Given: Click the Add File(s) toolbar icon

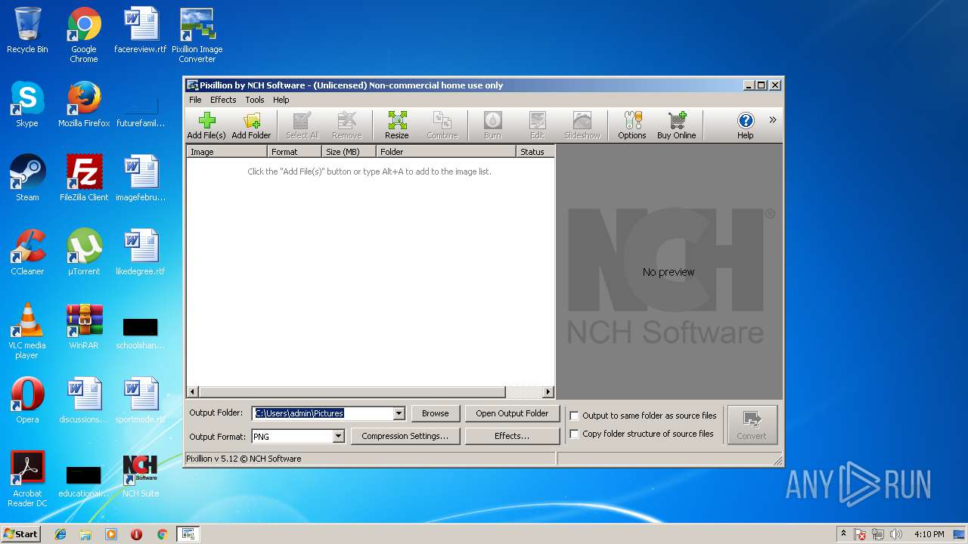Looking at the screenshot, I should [206, 125].
